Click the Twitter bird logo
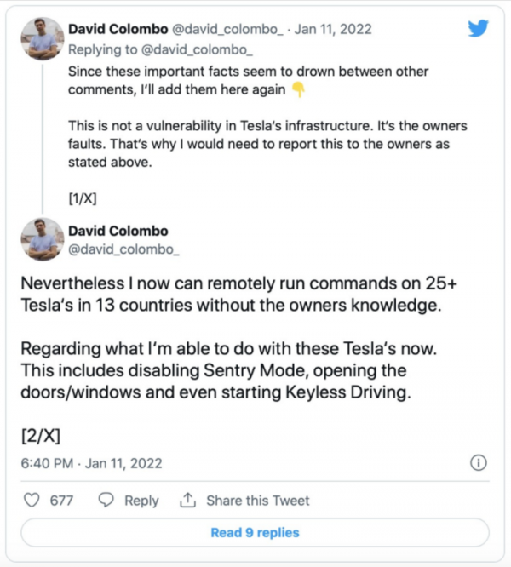511x567 pixels. (x=478, y=28)
